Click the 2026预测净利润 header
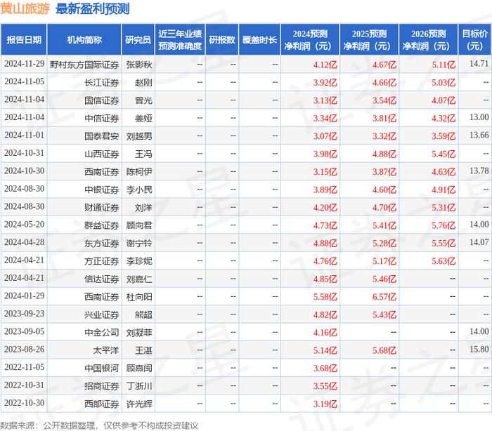Image resolution: width=492 pixels, height=431 pixels. [429, 40]
